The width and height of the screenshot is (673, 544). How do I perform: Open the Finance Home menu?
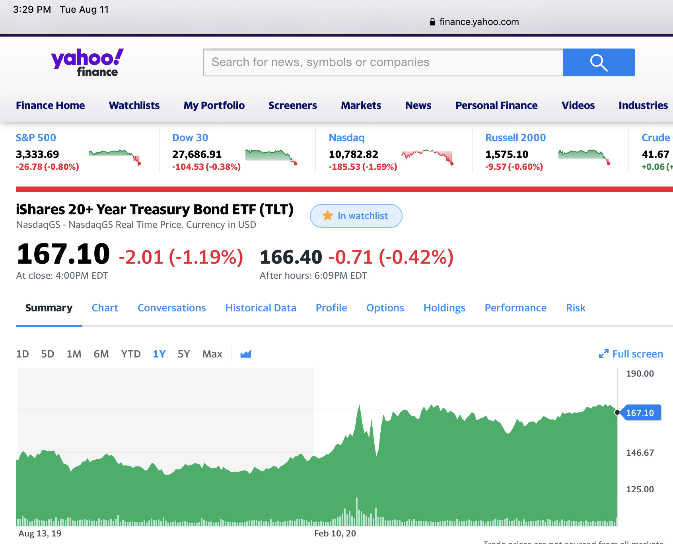[51, 105]
